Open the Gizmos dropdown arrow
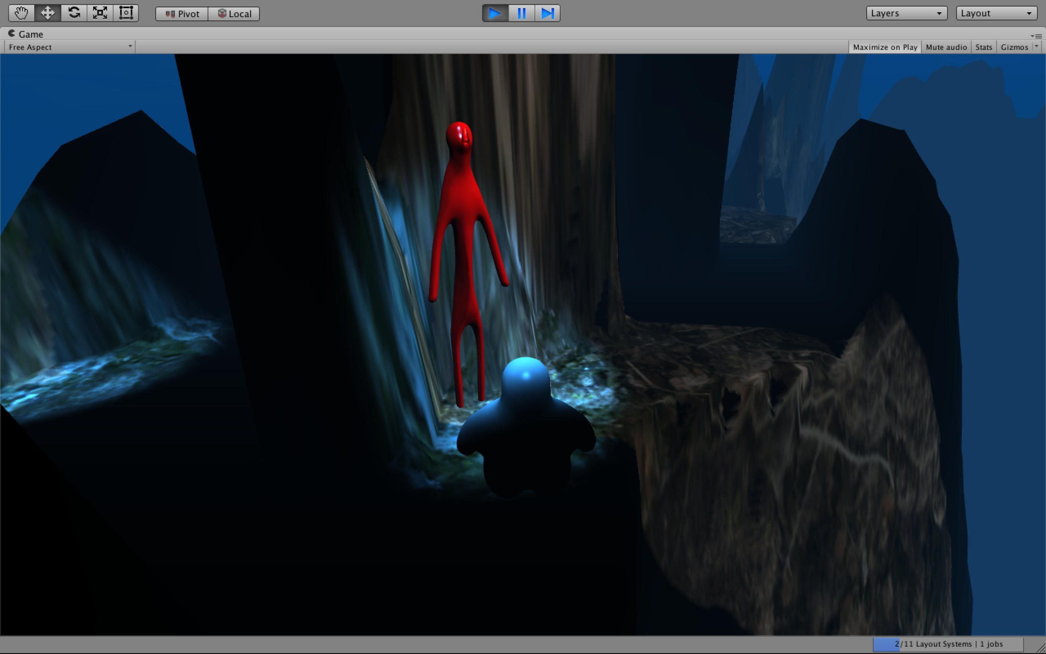The height and width of the screenshot is (654, 1046). [1037, 46]
